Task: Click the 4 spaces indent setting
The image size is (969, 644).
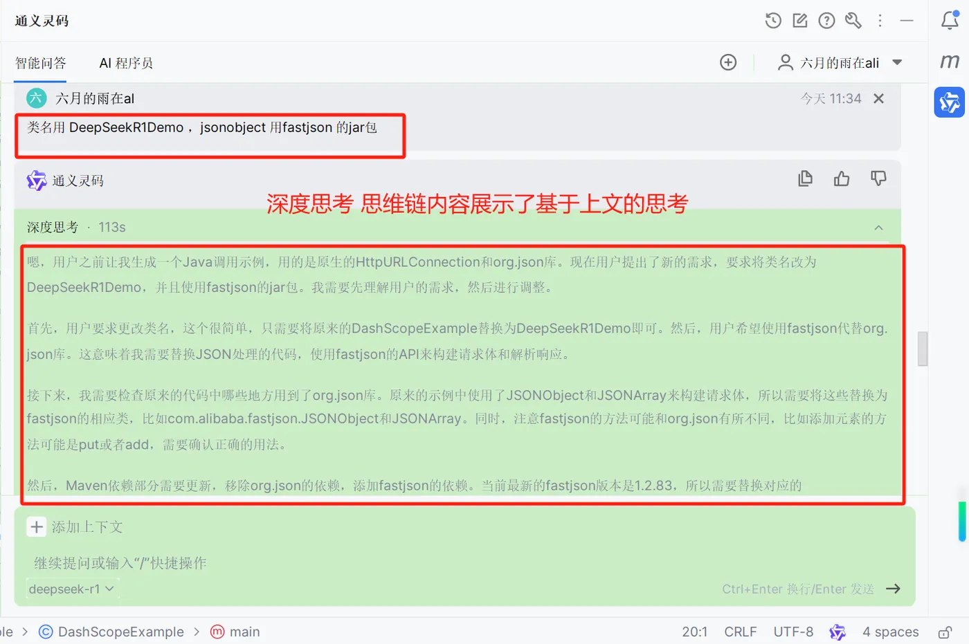Action: (891, 632)
